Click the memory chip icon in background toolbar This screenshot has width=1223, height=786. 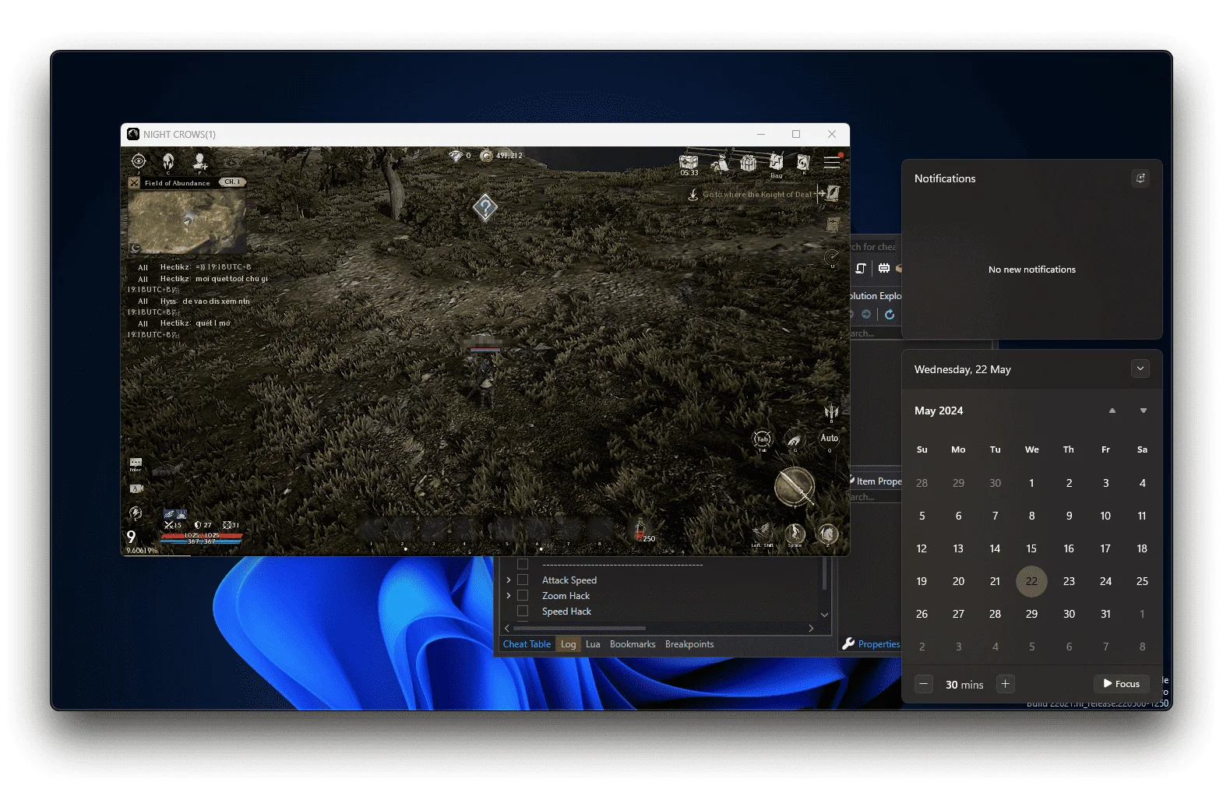click(884, 268)
